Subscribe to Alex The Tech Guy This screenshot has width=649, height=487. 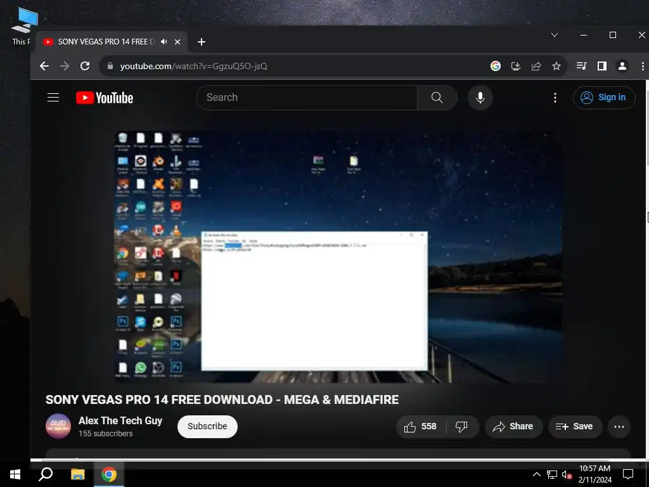click(207, 426)
